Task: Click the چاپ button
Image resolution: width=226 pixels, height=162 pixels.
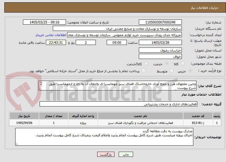Action: [x=126, y=154]
